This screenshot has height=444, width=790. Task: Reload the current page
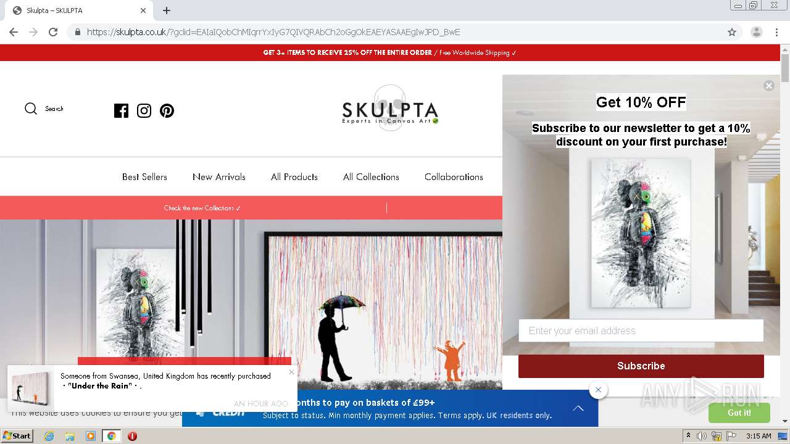53,32
